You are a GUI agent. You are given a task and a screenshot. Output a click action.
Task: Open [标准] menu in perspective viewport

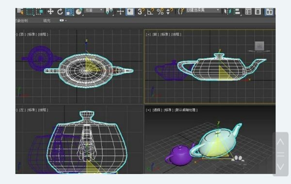click(x=168, y=110)
